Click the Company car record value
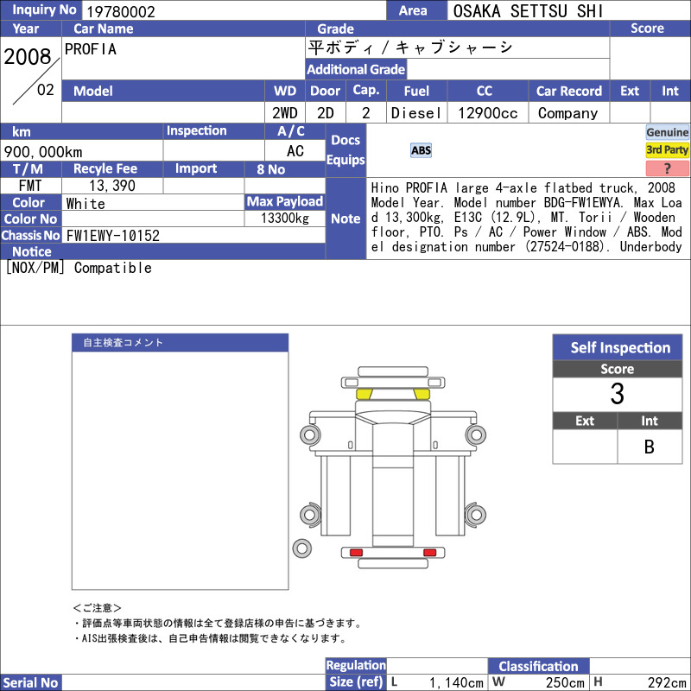The image size is (691, 691). tap(568, 113)
